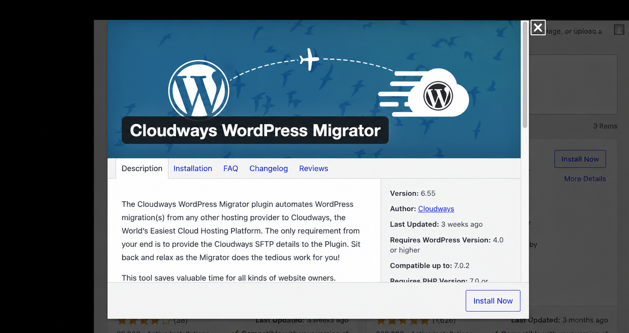
Task: View the Changelog tab
Action: 269,168
